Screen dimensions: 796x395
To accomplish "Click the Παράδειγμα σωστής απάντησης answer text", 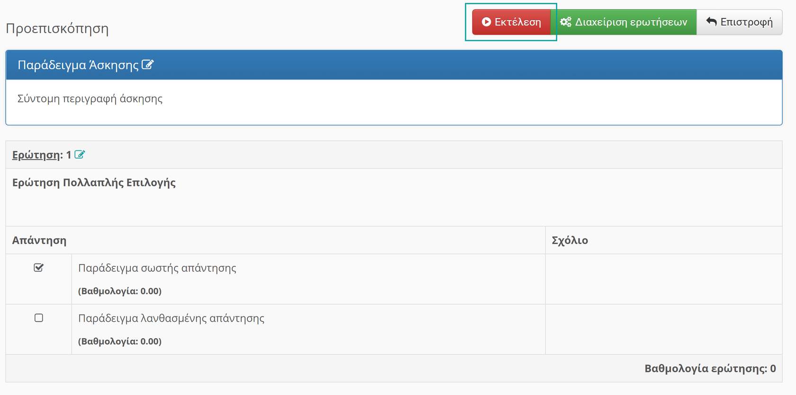I will tap(157, 268).
